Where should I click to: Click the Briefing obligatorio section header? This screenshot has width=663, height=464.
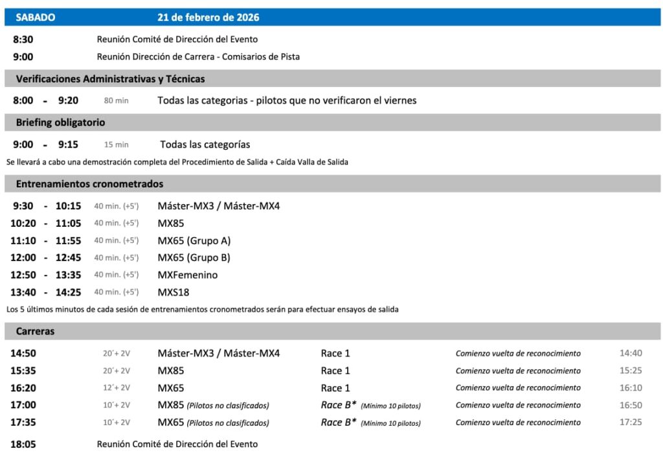point(60,122)
